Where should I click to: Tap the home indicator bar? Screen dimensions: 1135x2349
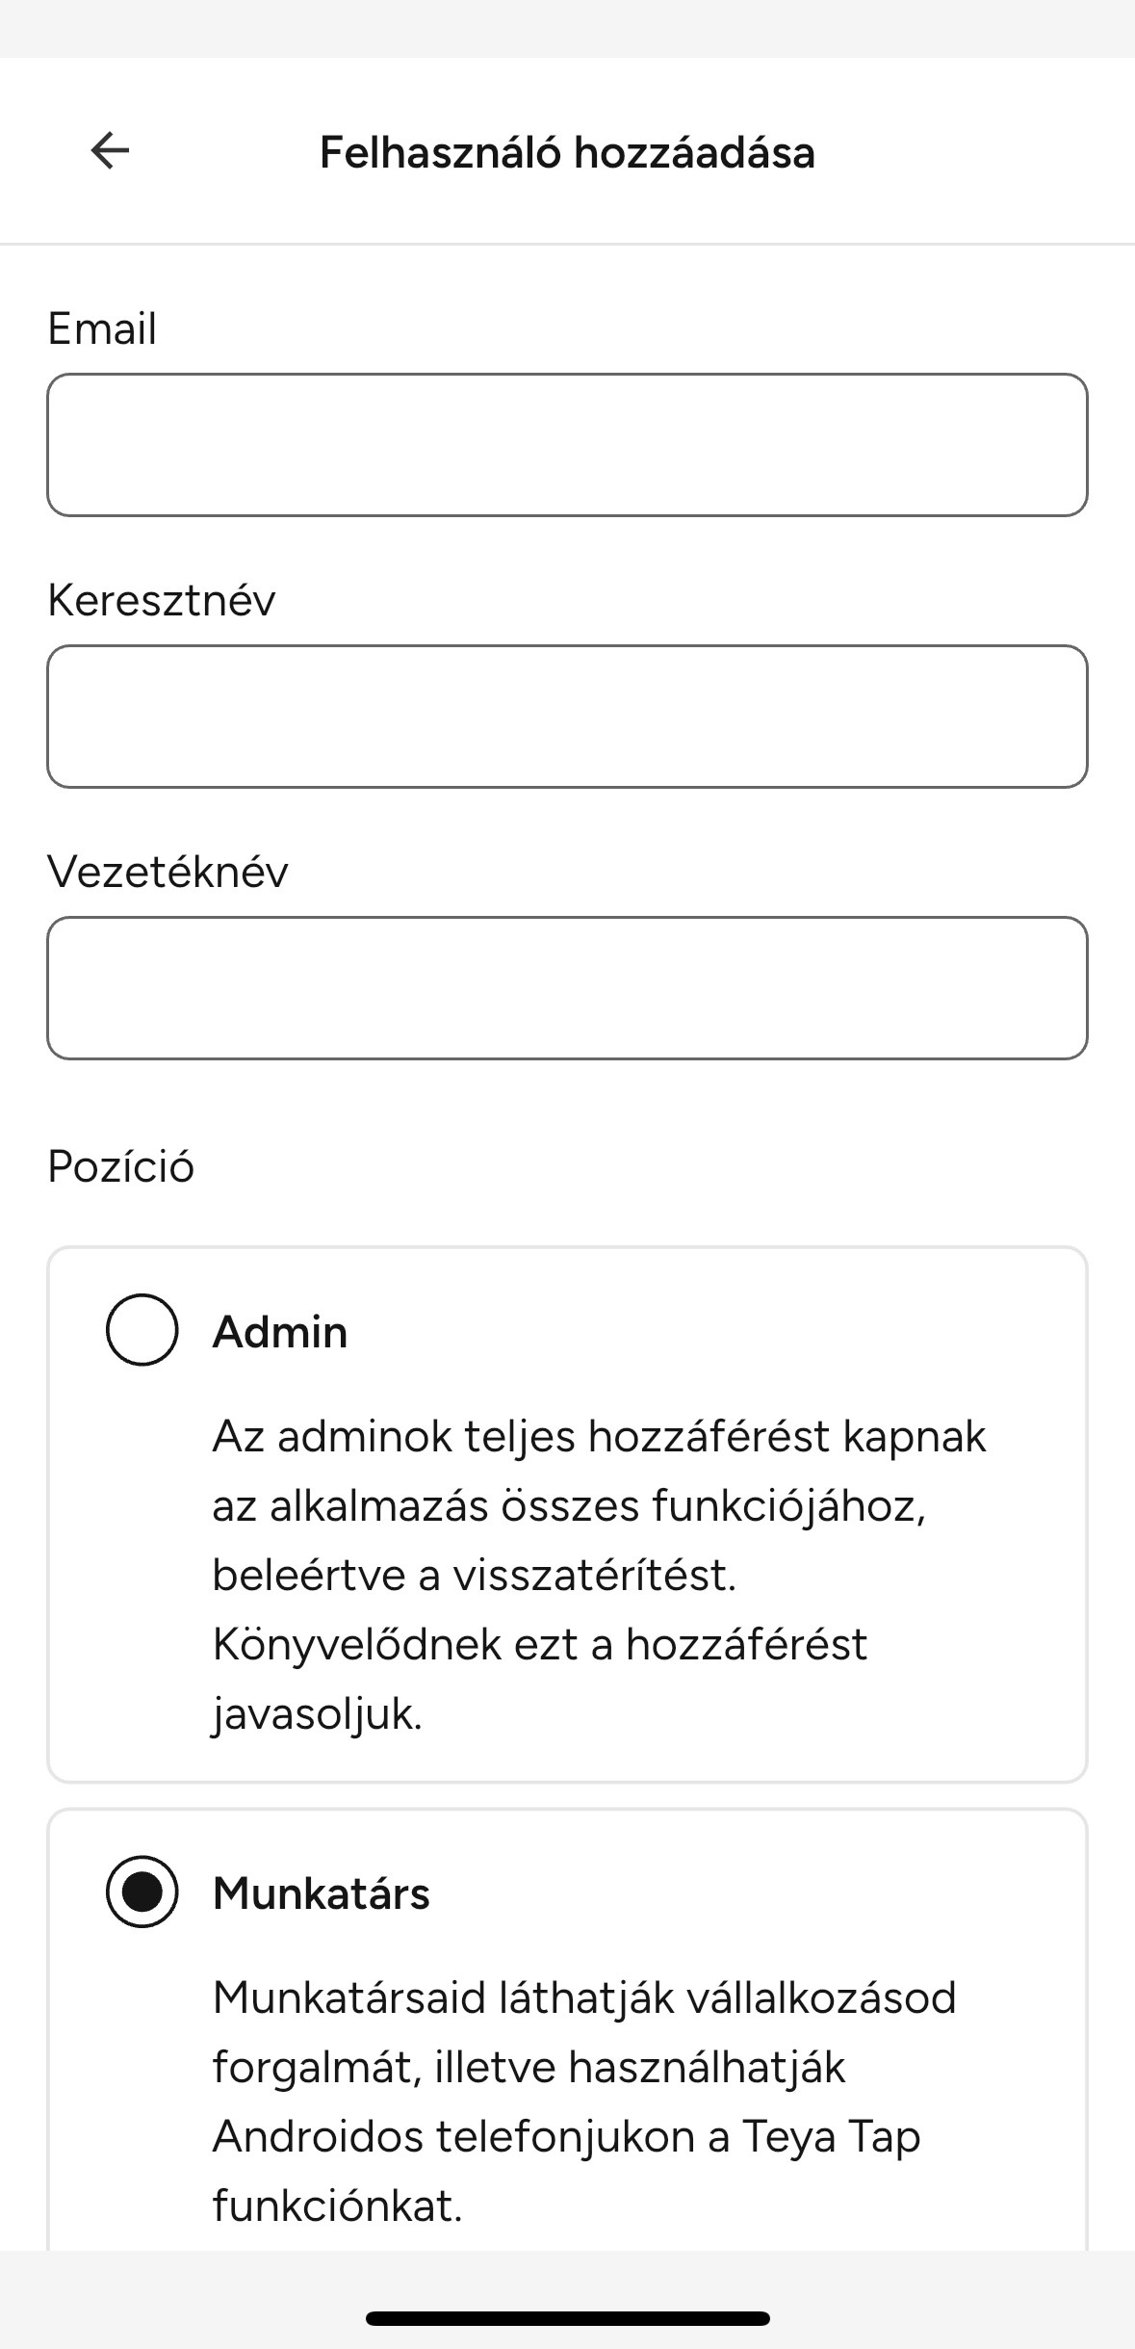(x=567, y=2318)
